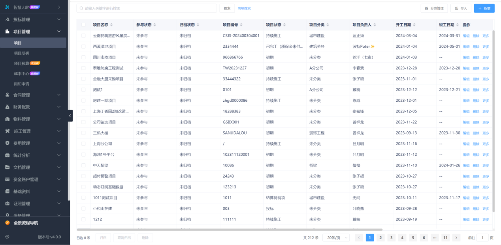This screenshot has height=245, width=501.
Task: Click the 全景流程导航 navigation icon
Action: click(8, 223)
